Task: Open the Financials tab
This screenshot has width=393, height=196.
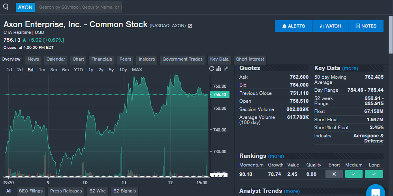Action: 102,59
